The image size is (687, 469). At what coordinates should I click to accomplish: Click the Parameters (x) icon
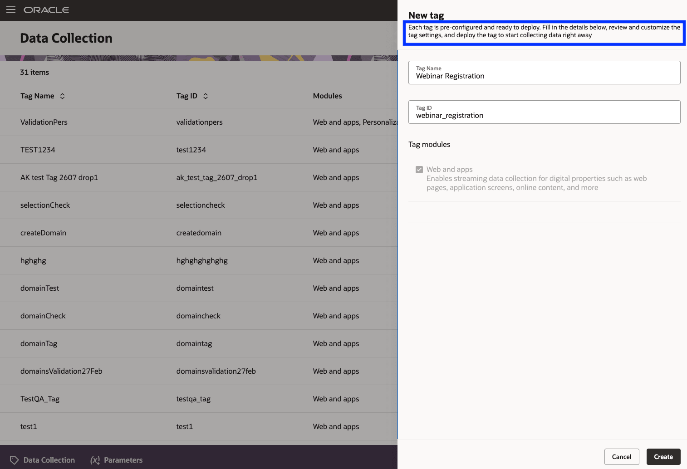pos(95,460)
